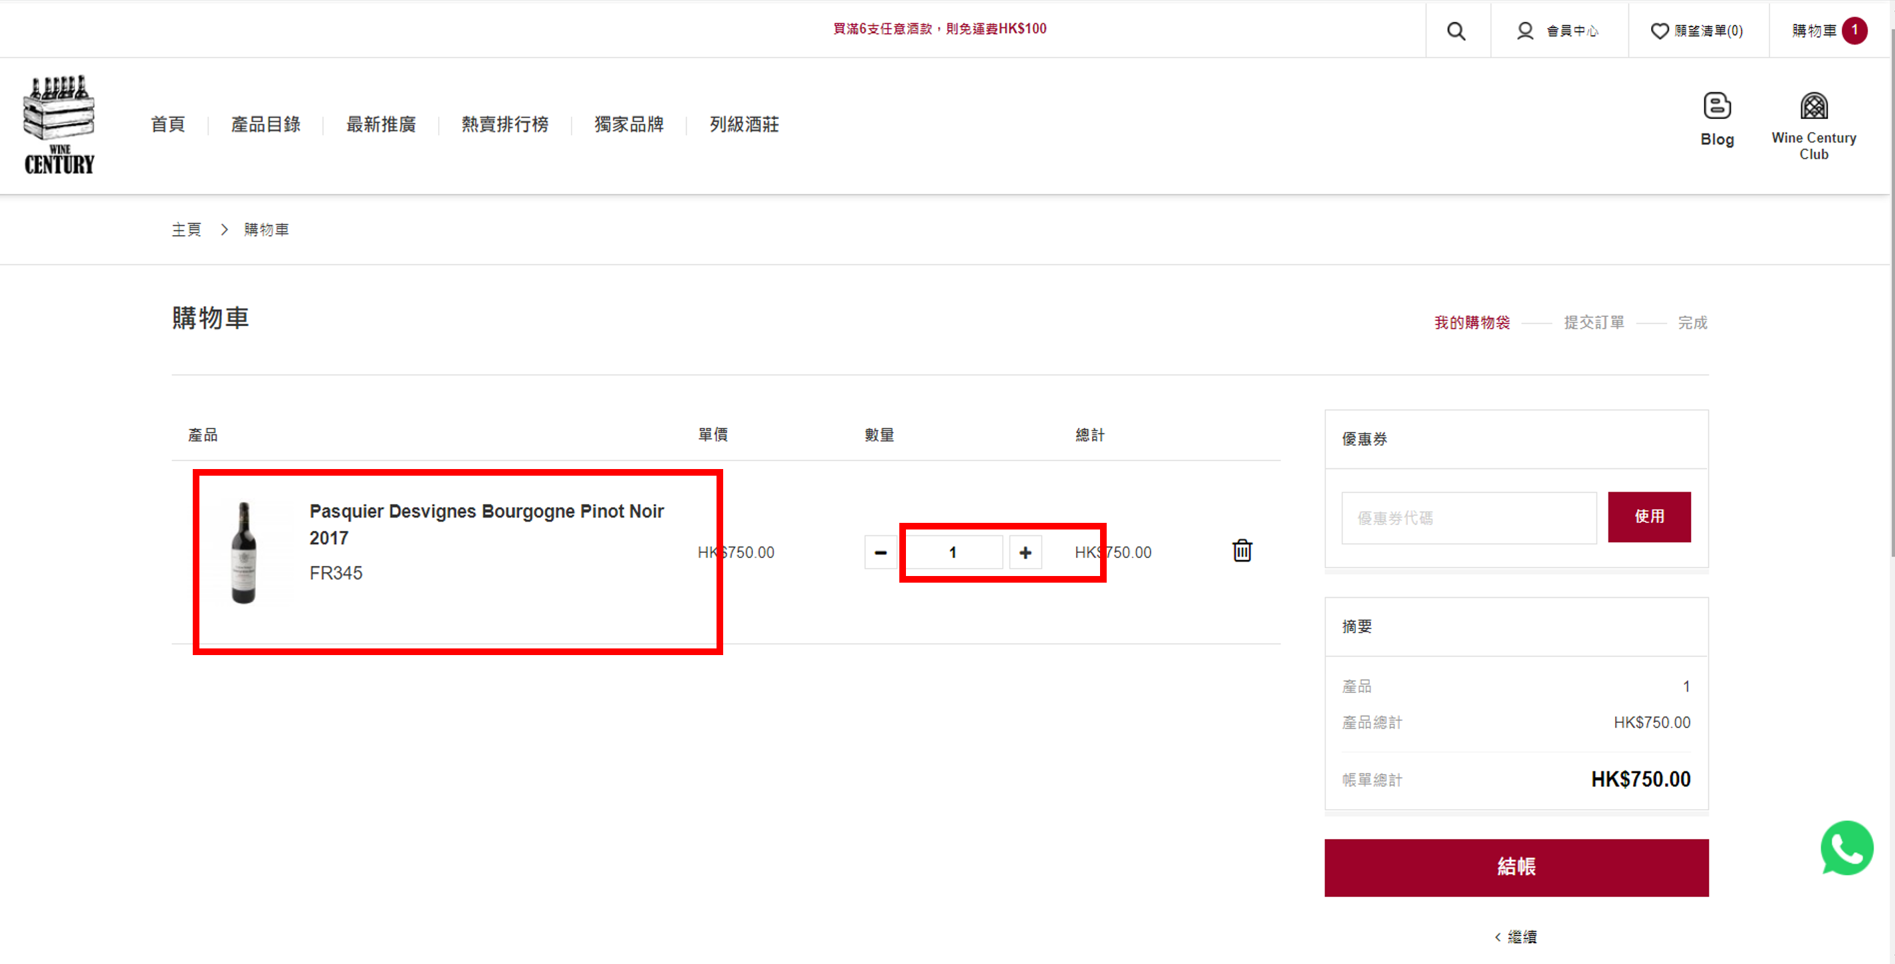Click 繼續 continue shopping link
The image size is (1895, 964).
click(x=1515, y=937)
